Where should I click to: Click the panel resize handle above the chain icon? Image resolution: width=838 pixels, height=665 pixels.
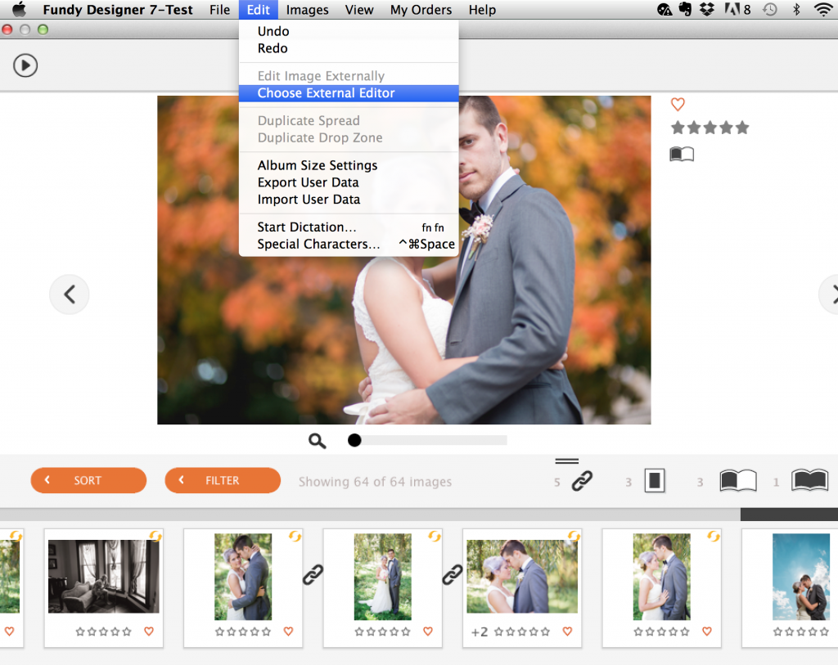coord(567,461)
